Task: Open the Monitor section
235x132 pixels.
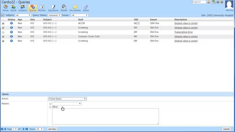Action: pos(42,8)
